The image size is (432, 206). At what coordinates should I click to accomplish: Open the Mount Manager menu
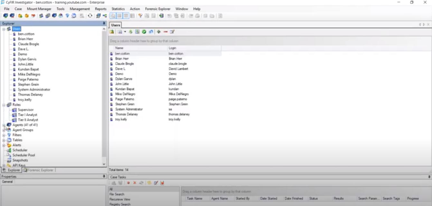point(39,9)
